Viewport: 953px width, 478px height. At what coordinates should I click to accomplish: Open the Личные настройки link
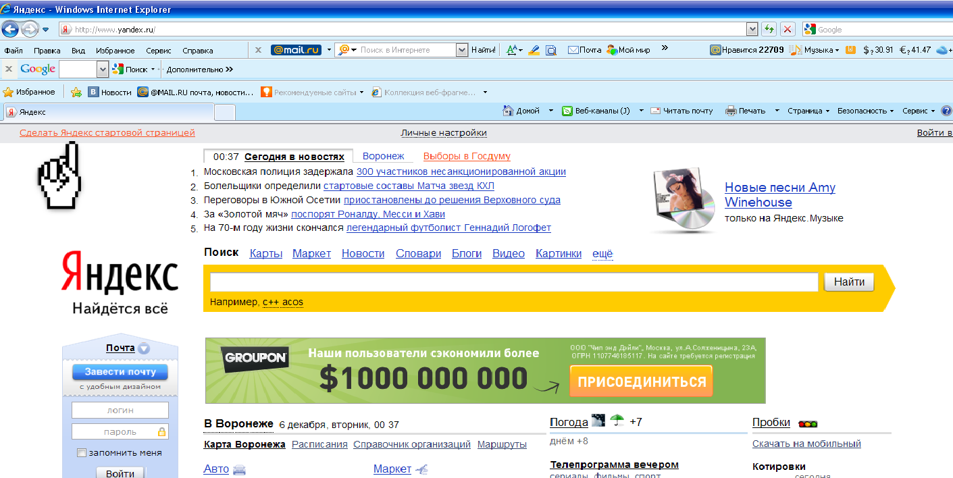pos(444,133)
